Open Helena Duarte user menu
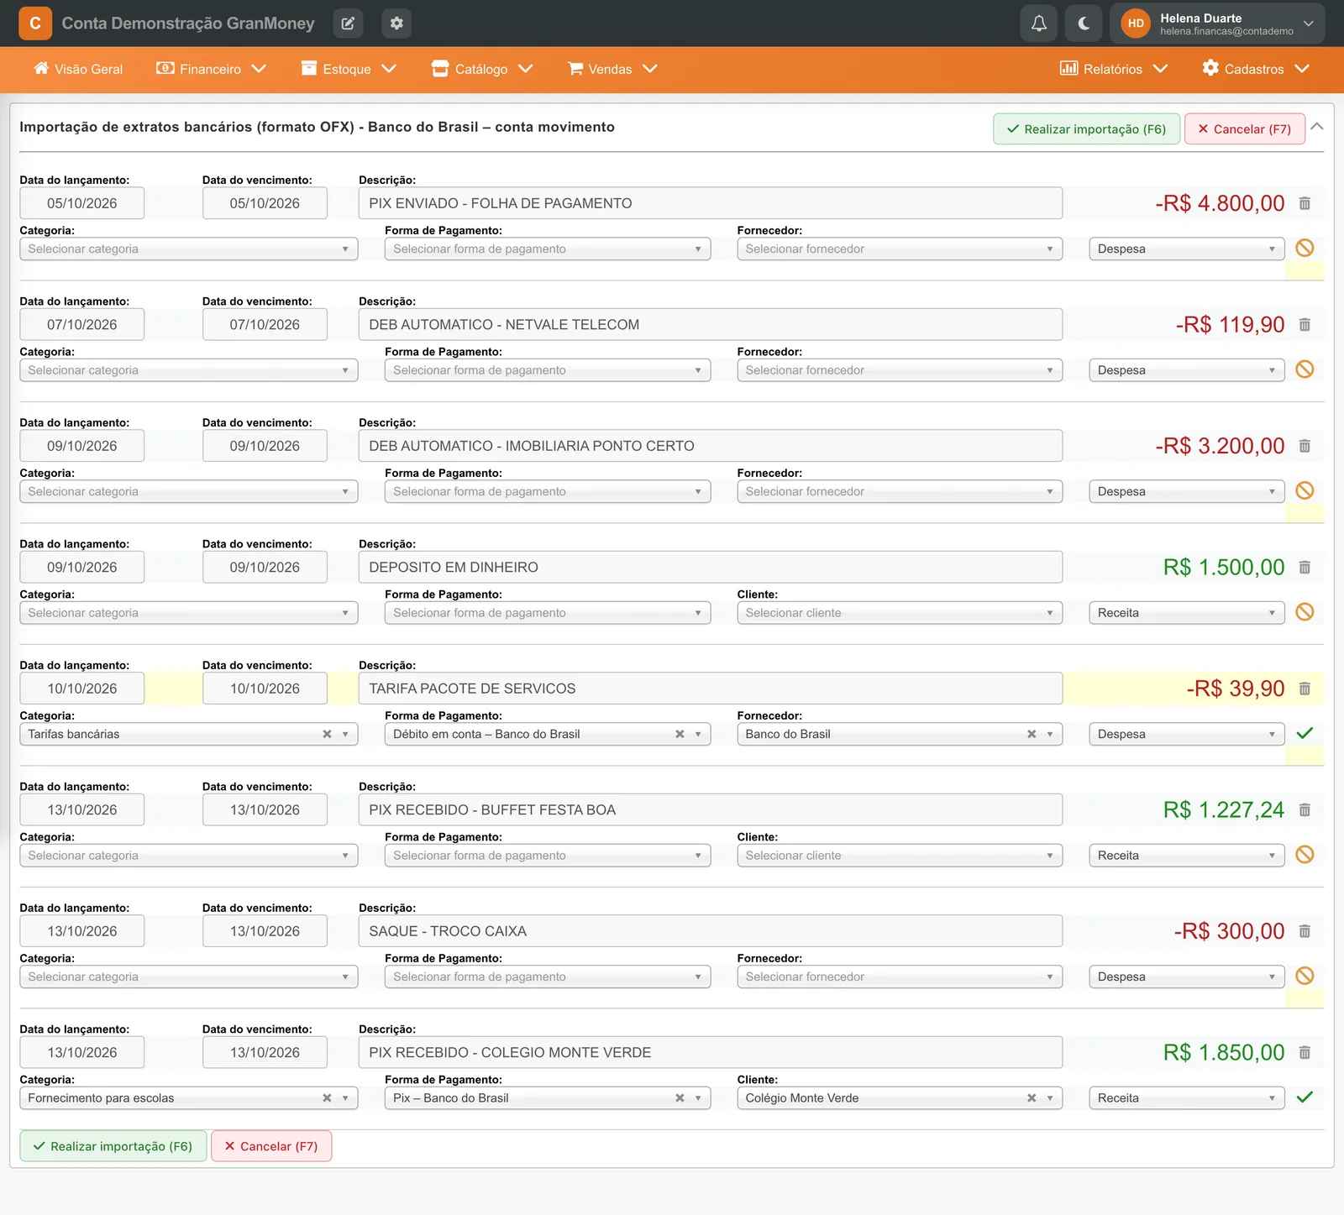 coord(1217,24)
